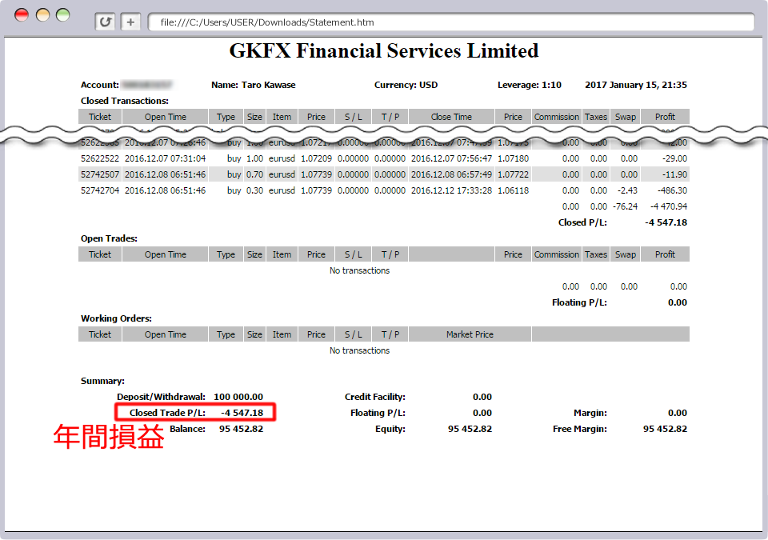The image size is (768, 540).
Task: Click the Free Margin: label
Action: (x=580, y=429)
